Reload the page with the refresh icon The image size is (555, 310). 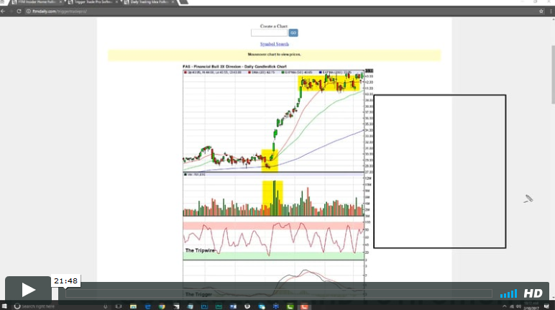26,12
